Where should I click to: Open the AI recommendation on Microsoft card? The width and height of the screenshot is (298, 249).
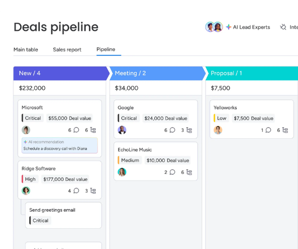click(x=60, y=145)
